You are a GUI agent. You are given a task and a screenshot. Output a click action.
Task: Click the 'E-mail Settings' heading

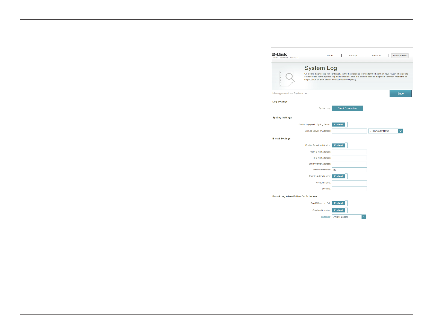coord(281,139)
